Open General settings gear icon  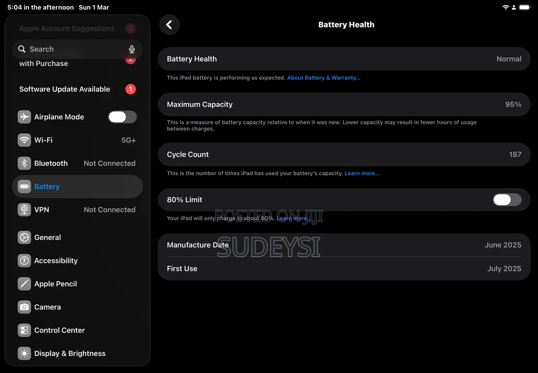24,237
